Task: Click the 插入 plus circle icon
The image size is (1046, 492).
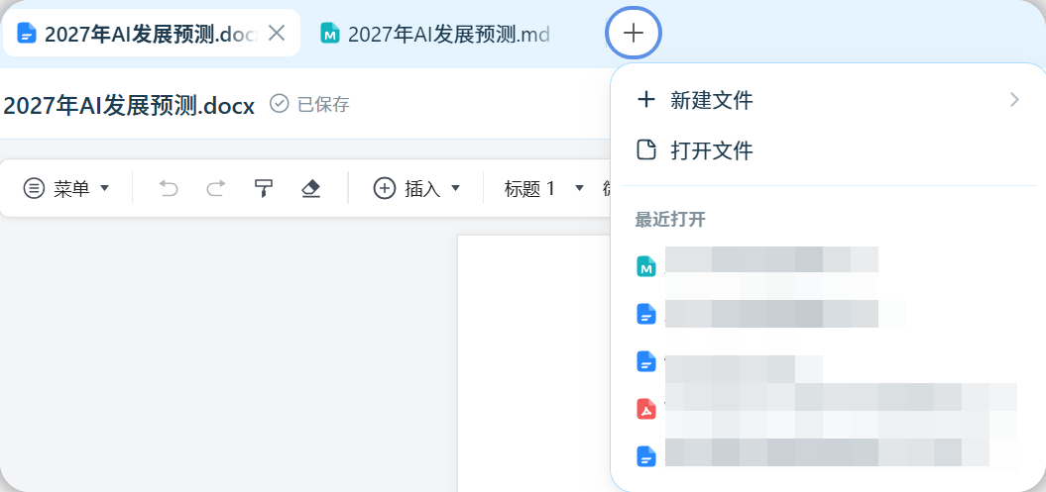Action: 385,189
